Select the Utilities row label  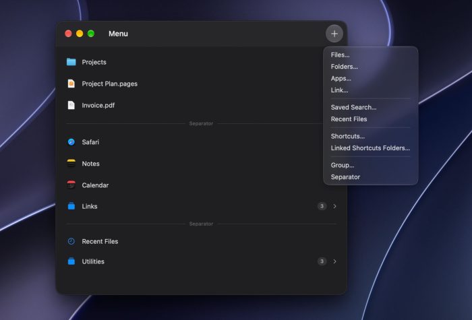[93, 261]
